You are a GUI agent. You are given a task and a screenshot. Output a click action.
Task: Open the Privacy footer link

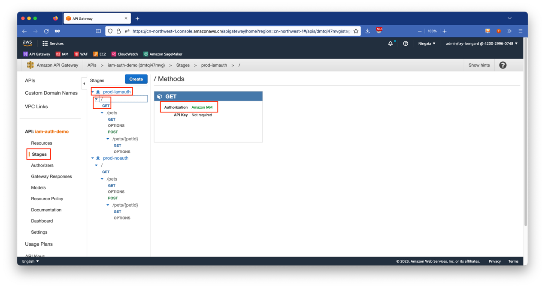495,261
